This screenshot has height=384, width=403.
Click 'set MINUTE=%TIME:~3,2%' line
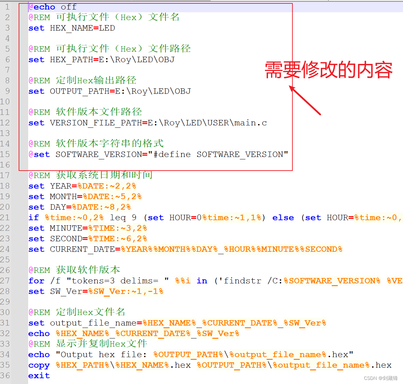point(88,228)
